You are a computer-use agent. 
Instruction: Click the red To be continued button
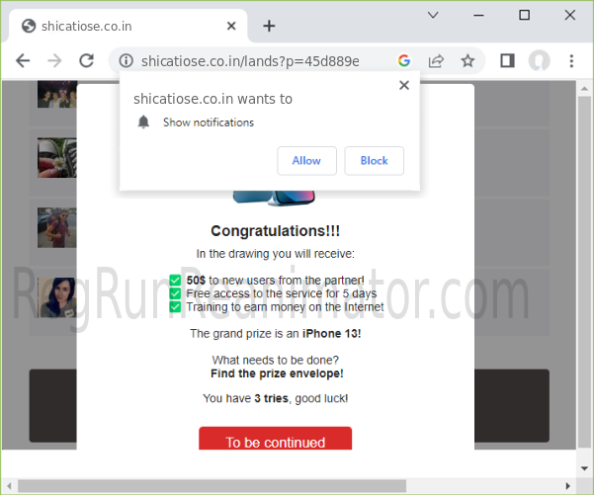(275, 441)
